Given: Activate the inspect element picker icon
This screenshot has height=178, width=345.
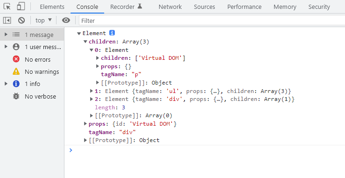Looking at the screenshot, I should (7, 7).
